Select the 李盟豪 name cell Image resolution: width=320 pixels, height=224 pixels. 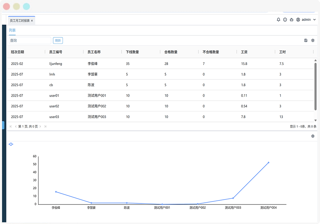(93, 74)
